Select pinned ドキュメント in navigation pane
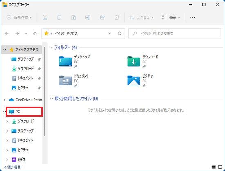 point(25,78)
